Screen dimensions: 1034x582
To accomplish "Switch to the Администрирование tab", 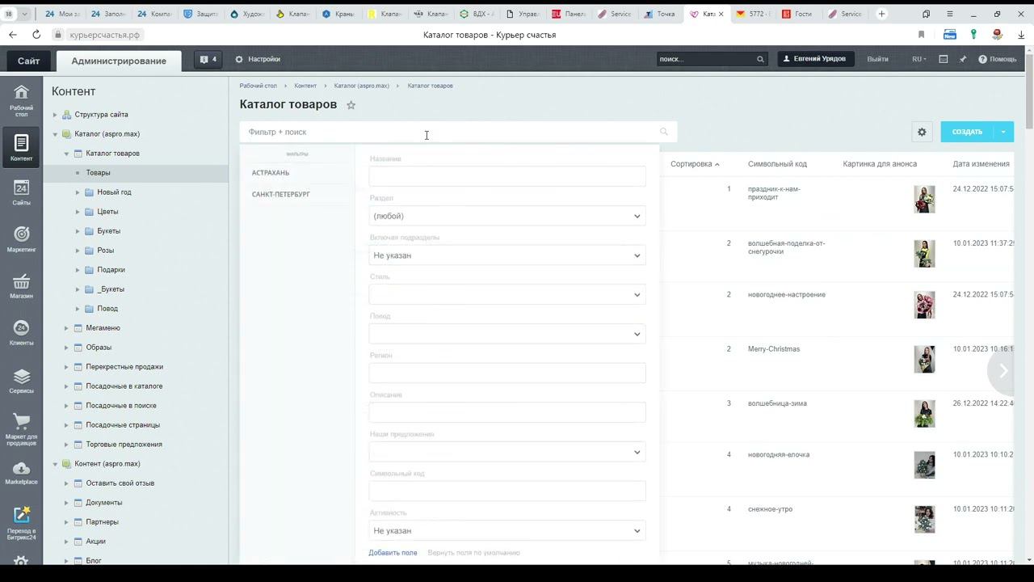I will click(x=119, y=61).
